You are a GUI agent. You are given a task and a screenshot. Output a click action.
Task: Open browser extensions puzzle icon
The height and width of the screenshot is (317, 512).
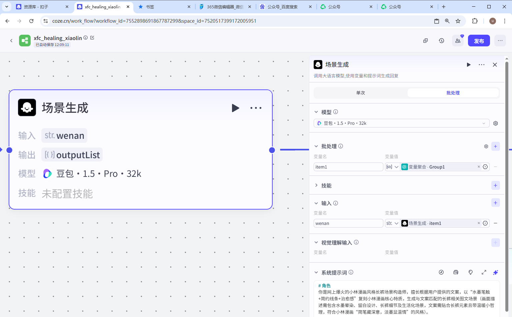475,21
